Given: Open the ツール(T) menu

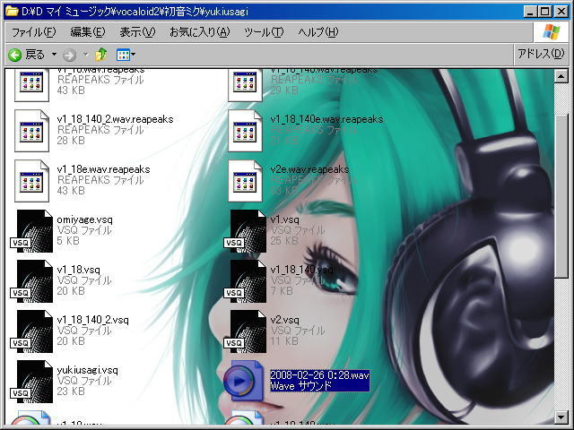Looking at the screenshot, I should [x=264, y=32].
